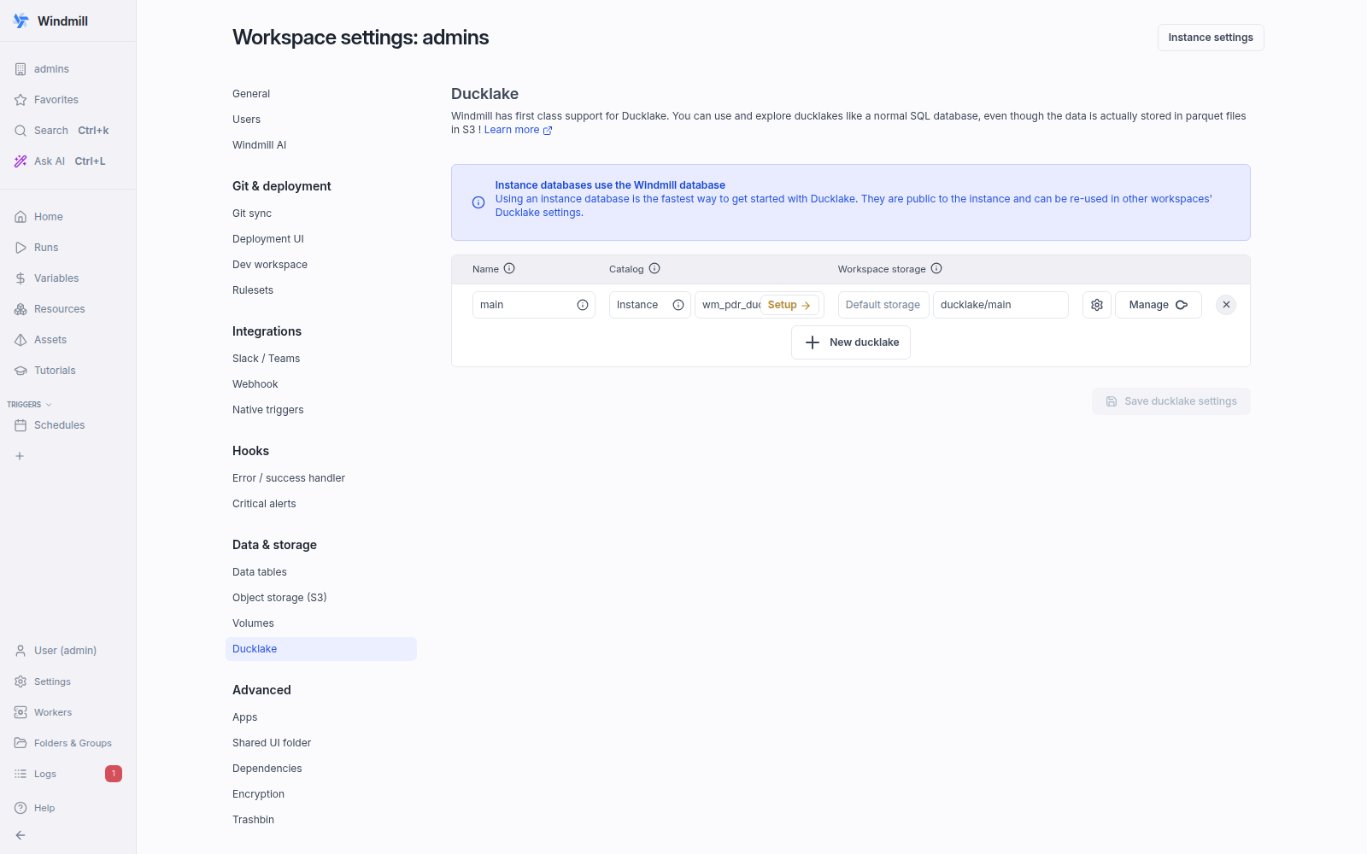Click info icon next to Name header
The height and width of the screenshot is (854, 1367).
509,268
